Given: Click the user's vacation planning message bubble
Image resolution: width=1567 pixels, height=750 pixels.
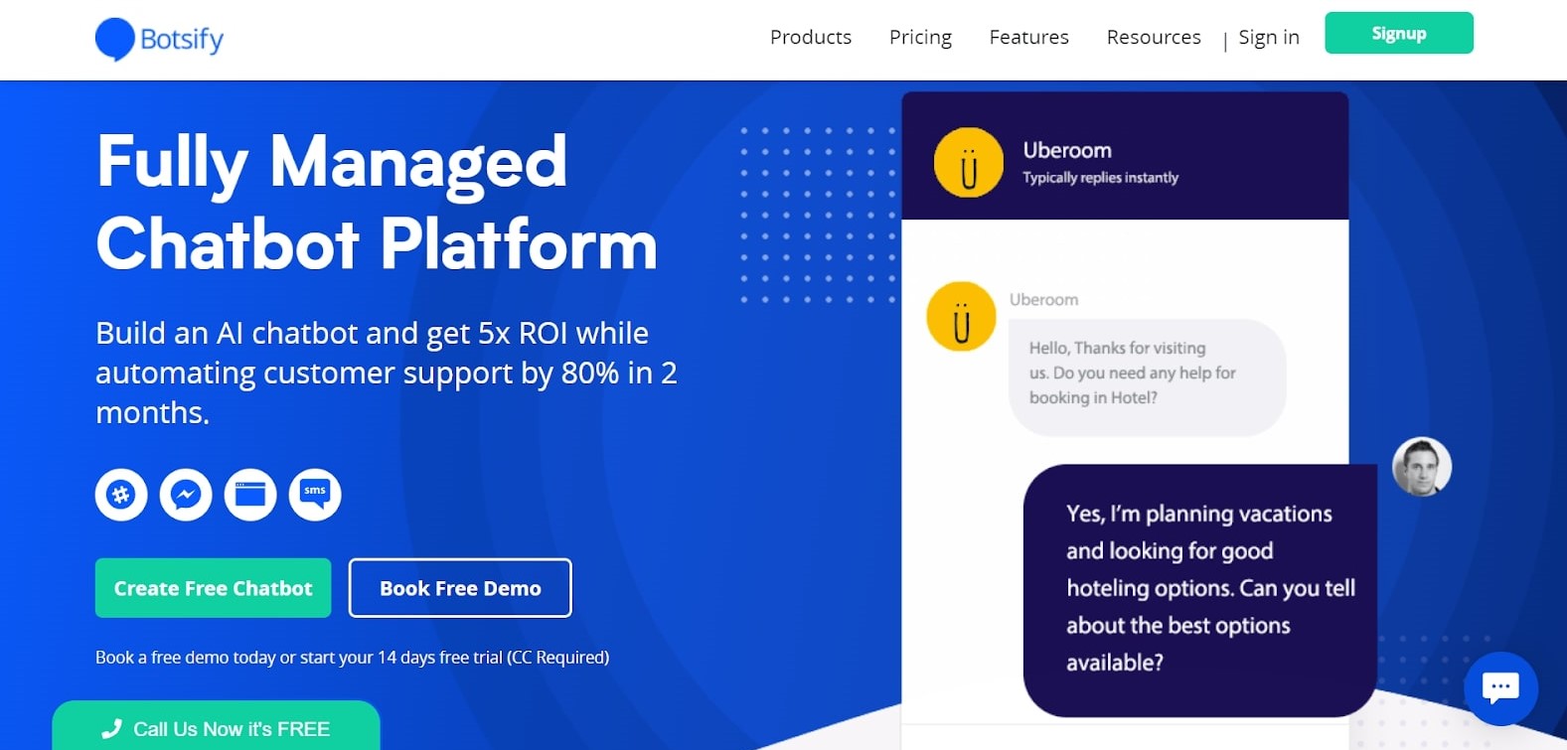Looking at the screenshot, I should (x=1199, y=588).
